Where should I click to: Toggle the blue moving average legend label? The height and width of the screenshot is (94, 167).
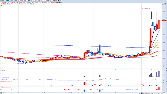(x=12, y=4)
